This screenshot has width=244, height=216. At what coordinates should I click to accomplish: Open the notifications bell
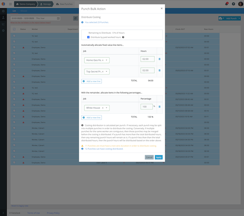click(x=227, y=4)
